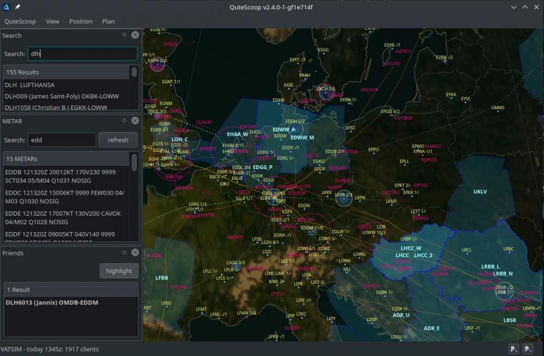The image size is (544, 356).
Task: Click the Search results list scrollbar
Action: tap(134, 72)
